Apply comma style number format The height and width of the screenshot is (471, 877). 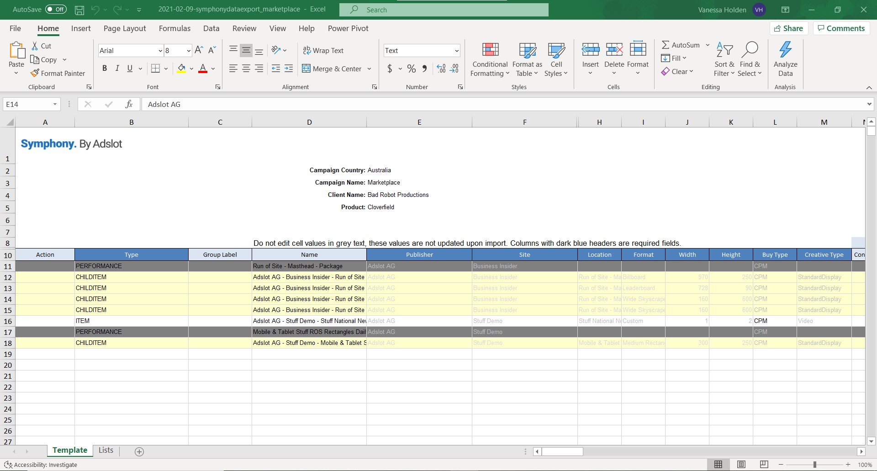pyautogui.click(x=425, y=69)
